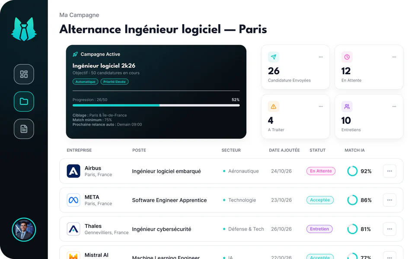Sort by the SECTEUR column header
Viewport: 415px width, 259px height.
[x=231, y=150]
